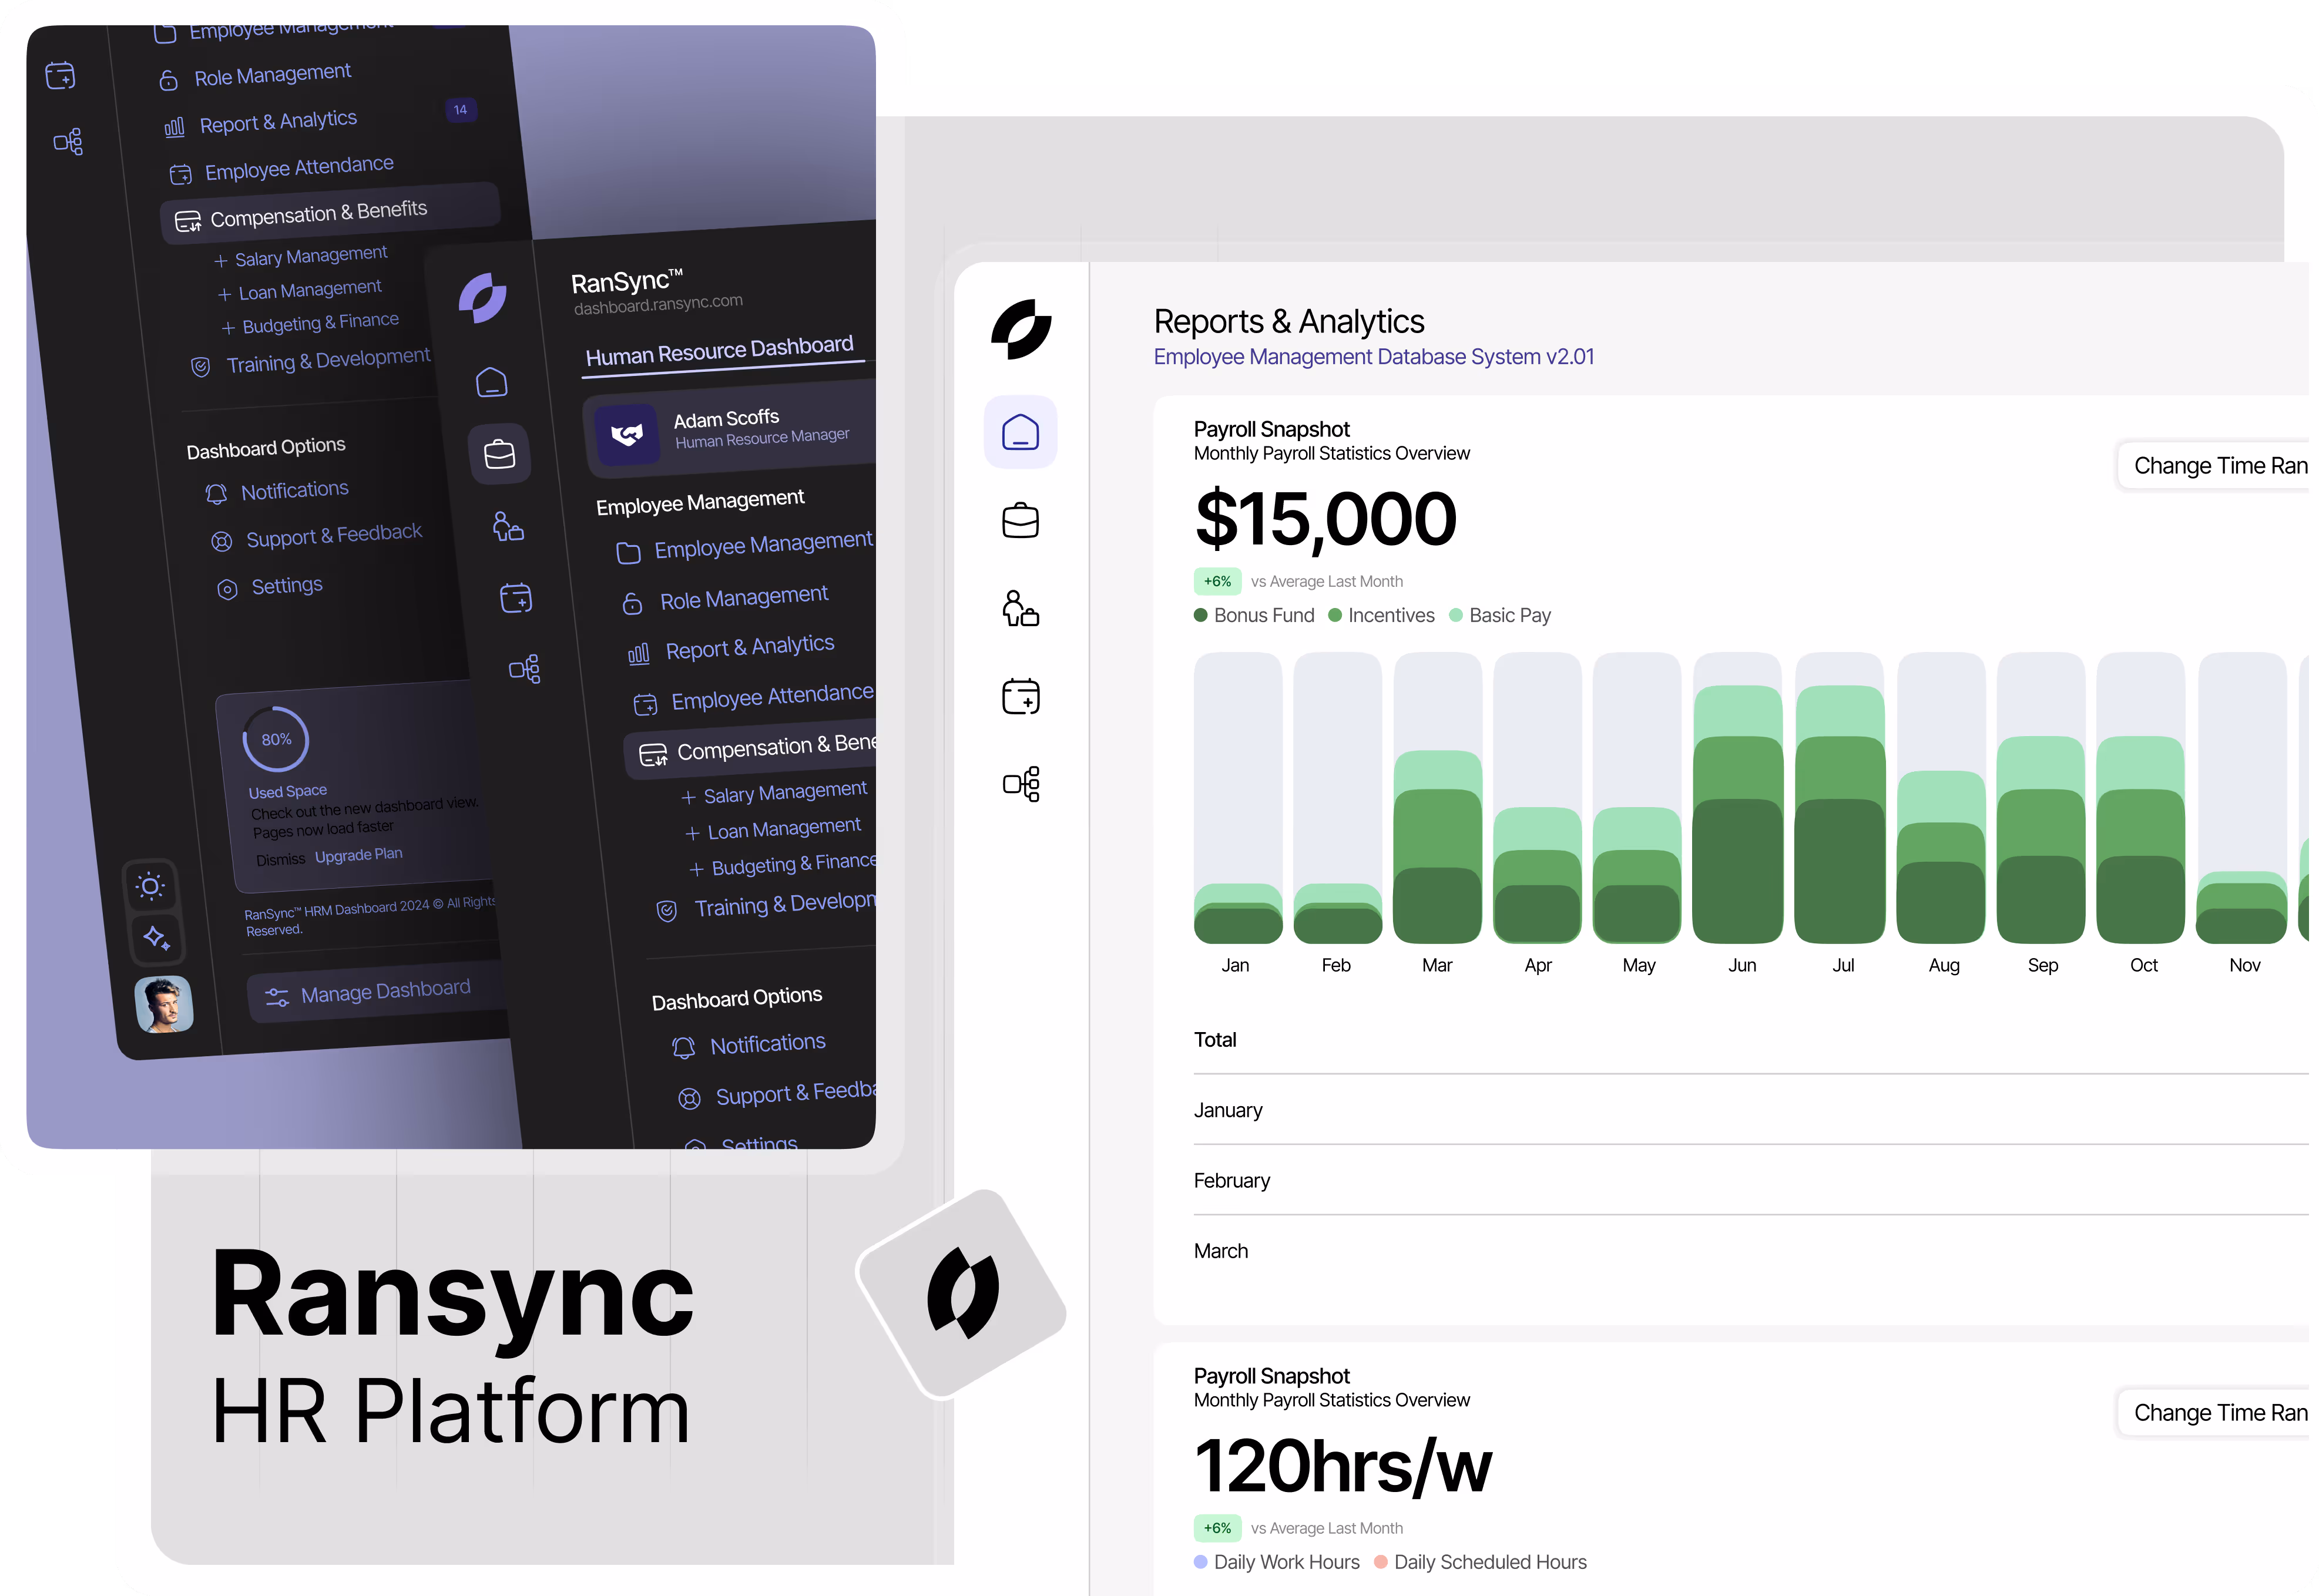Image resolution: width=2319 pixels, height=1596 pixels.
Task: Dismiss the Used Space notice
Action: [x=280, y=860]
